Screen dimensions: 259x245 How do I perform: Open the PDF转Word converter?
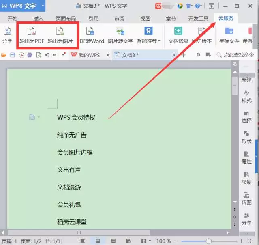click(x=92, y=35)
